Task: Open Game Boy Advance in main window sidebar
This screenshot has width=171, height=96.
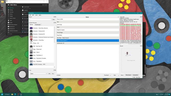Action: [13, 25]
